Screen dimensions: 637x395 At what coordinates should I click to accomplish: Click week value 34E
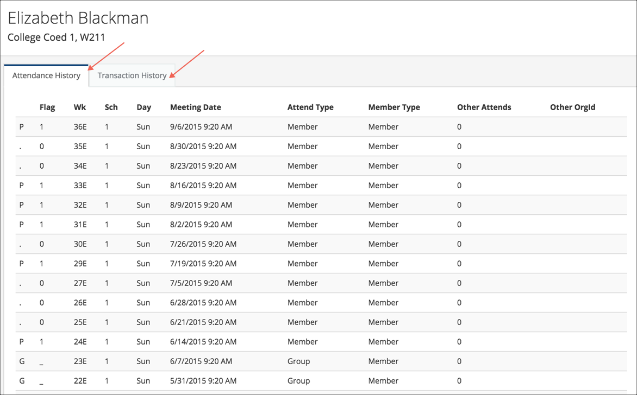click(x=80, y=166)
